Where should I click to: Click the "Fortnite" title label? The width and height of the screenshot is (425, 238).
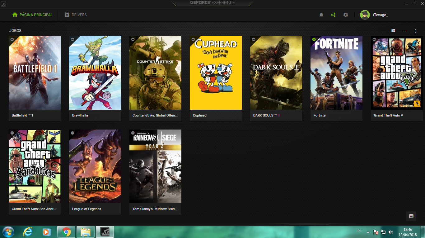pyautogui.click(x=320, y=115)
